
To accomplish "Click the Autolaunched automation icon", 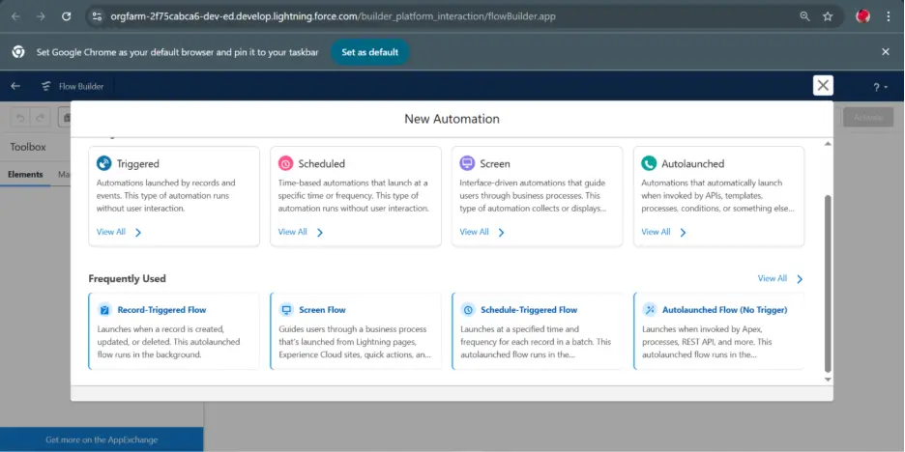I will click(649, 163).
